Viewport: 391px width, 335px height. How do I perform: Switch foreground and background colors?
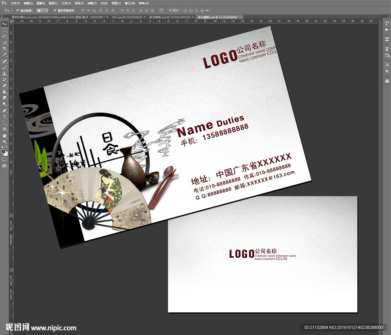click(x=6, y=146)
